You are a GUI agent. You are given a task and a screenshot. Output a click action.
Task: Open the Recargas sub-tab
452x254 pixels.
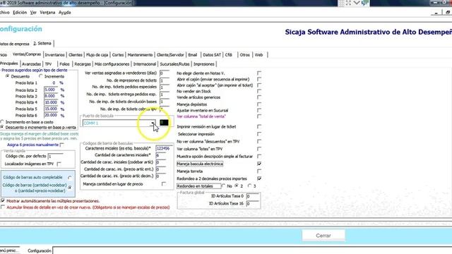pos(83,64)
